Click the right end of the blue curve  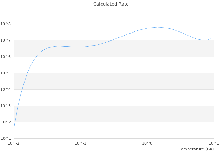coord(211,38)
